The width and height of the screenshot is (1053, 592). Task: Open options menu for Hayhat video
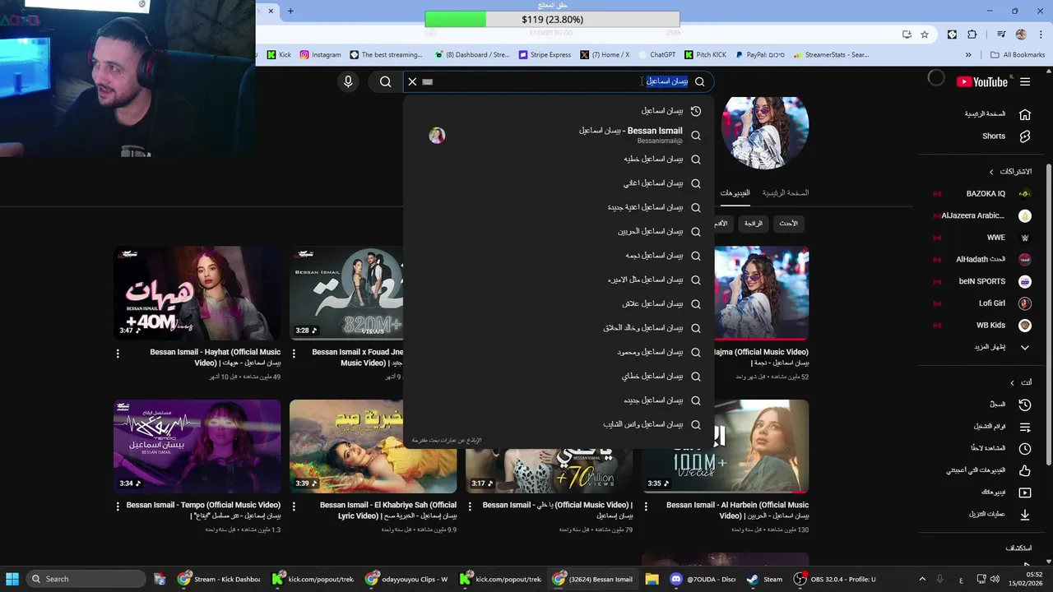coord(118,354)
